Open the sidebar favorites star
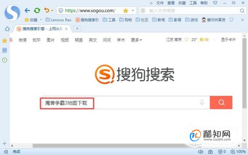Viewport: 248px width, 155px height. 5,41
